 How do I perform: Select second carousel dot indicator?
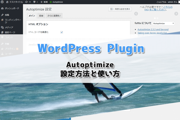pos(157,18)
